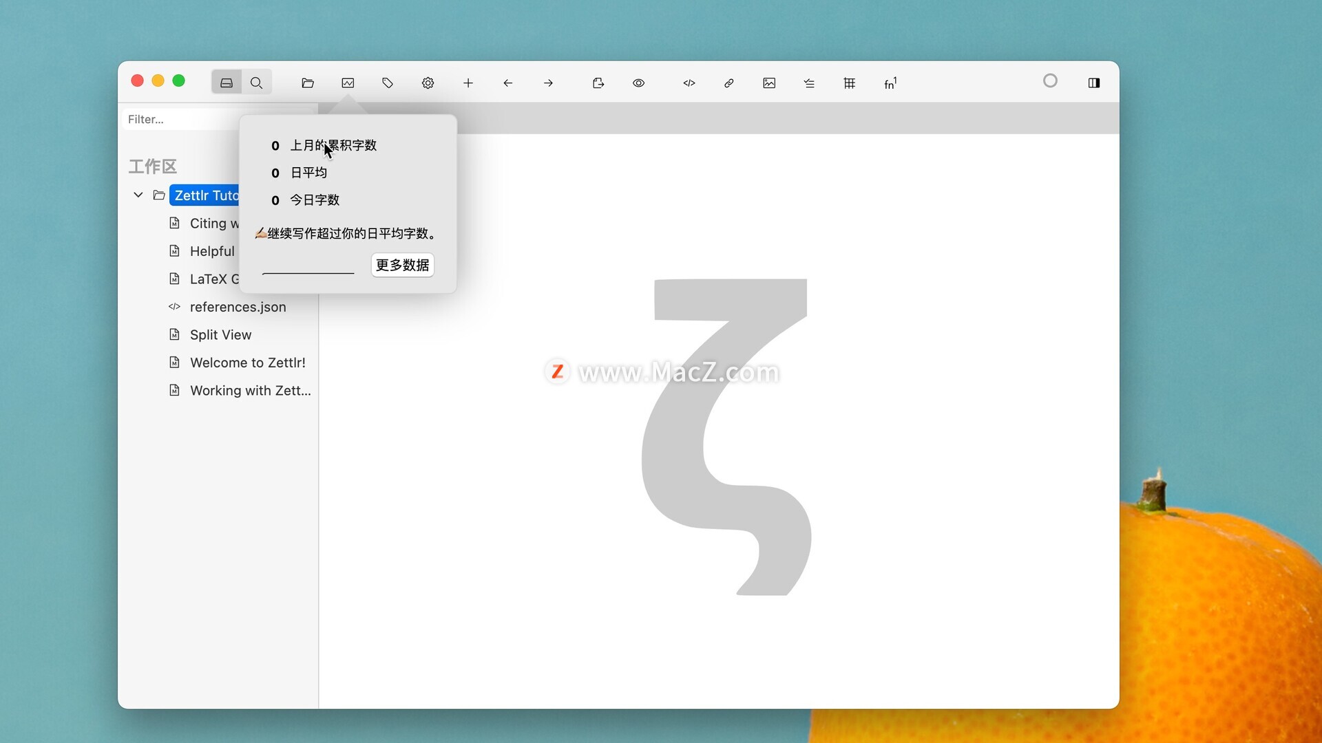This screenshot has width=1322, height=743.
Task: Focus the Filter input field
Action: click(x=182, y=119)
